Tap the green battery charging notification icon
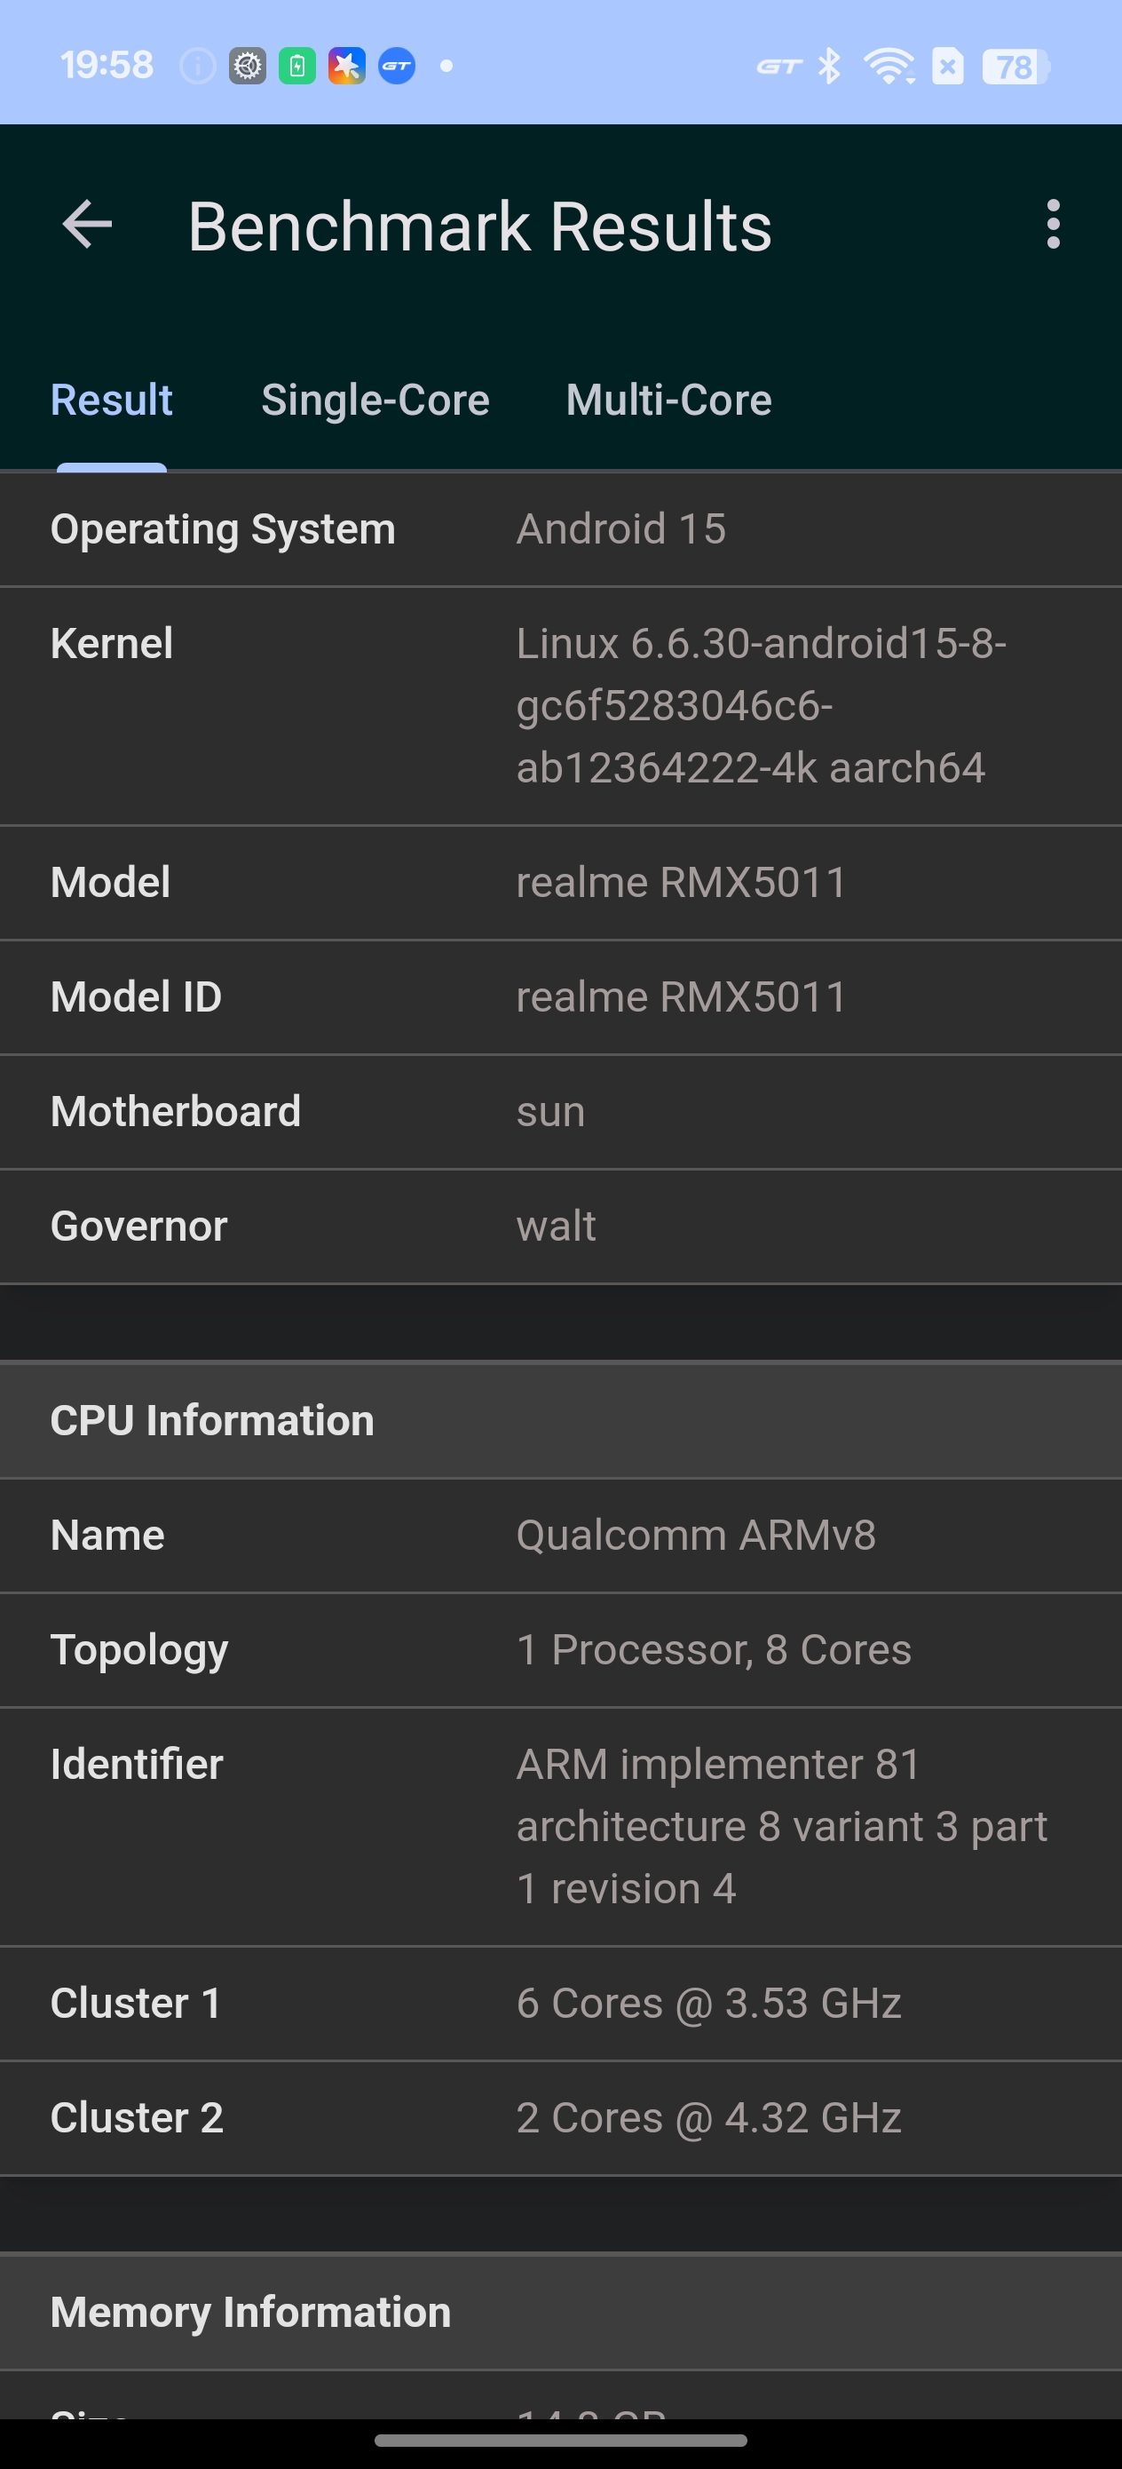The height and width of the screenshot is (2469, 1122). [297, 66]
